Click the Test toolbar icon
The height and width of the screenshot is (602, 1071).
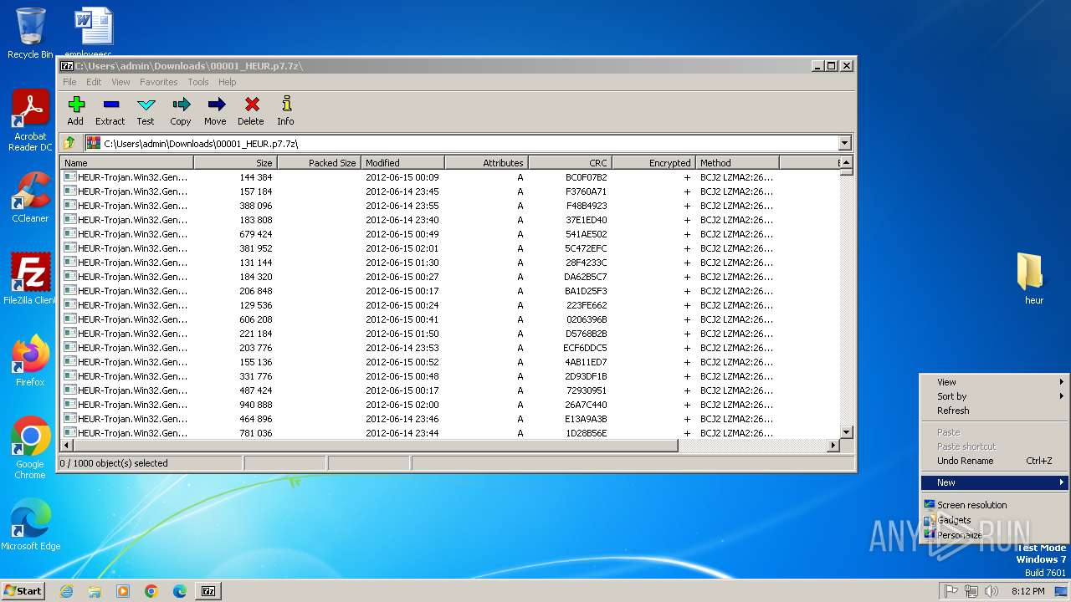pyautogui.click(x=146, y=110)
